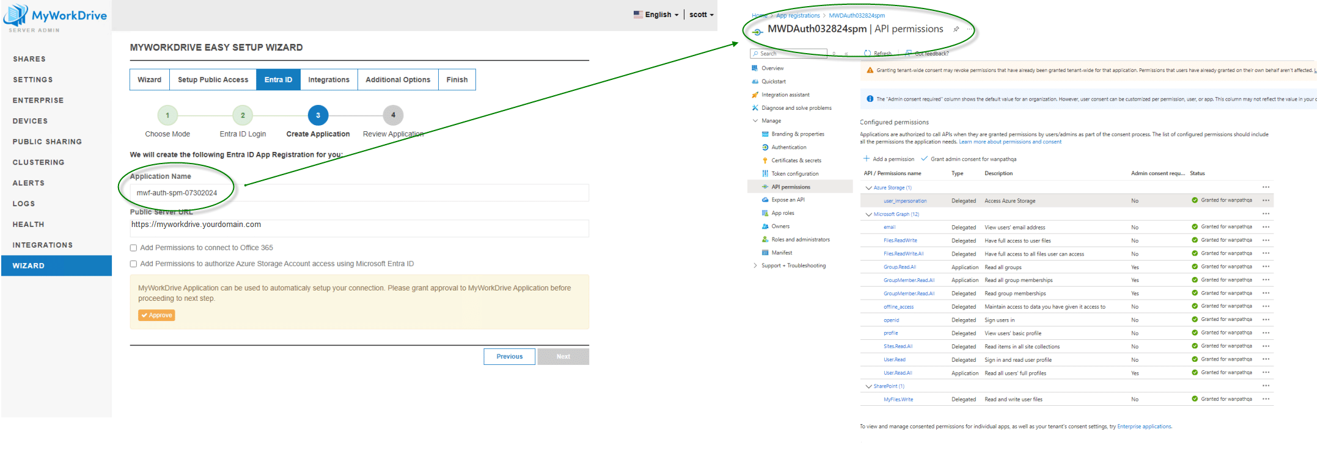Click the blue info icon in admin consent notice
1320x454 pixels.
[x=870, y=99]
